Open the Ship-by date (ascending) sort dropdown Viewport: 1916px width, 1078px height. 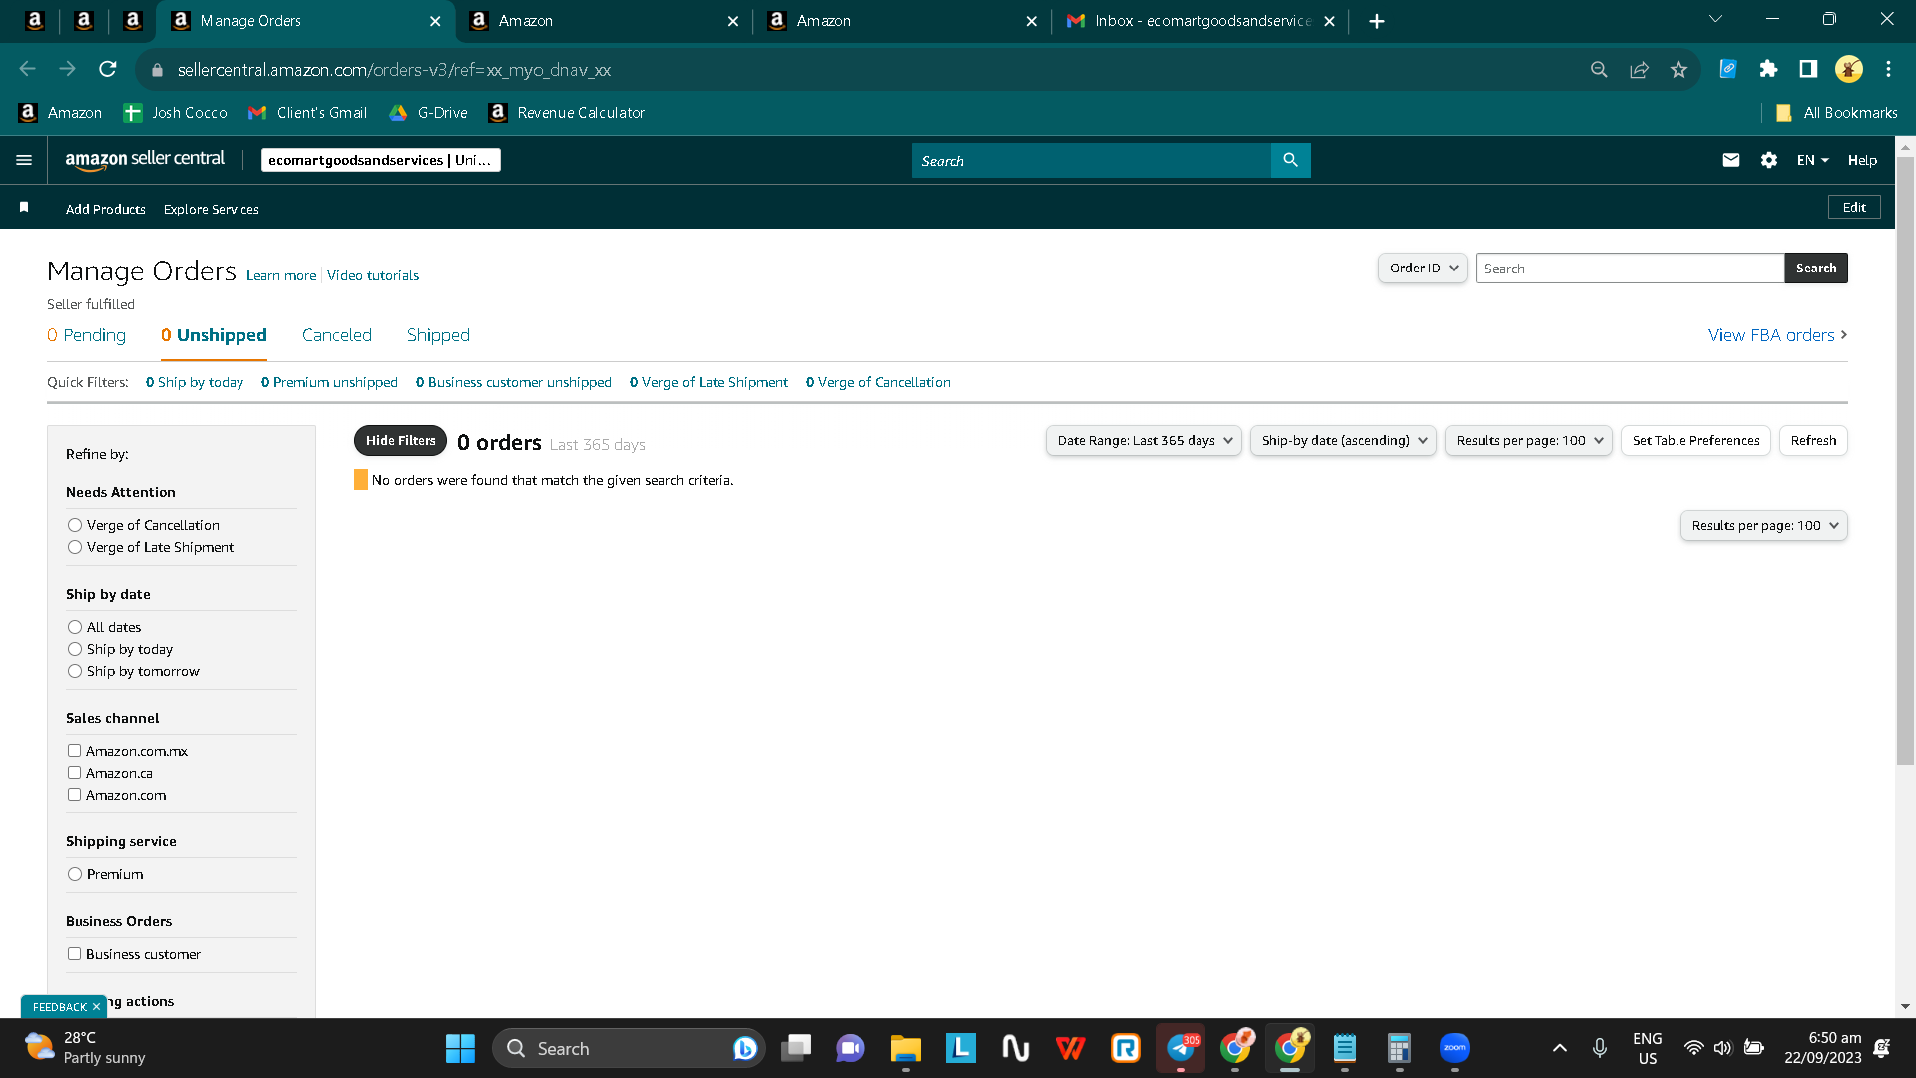[1343, 440]
